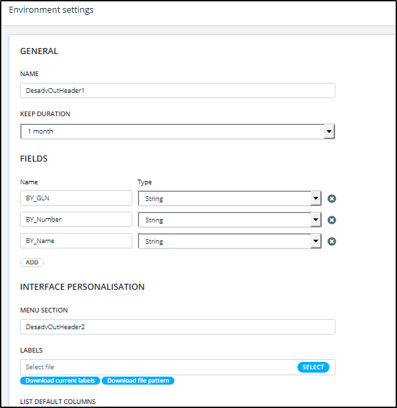Image resolution: width=397 pixels, height=408 pixels.
Task: Click Download file pattern
Action: [x=138, y=381]
